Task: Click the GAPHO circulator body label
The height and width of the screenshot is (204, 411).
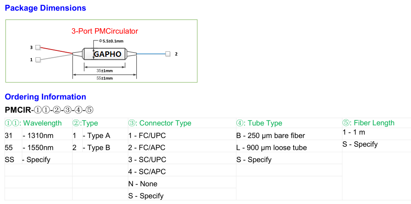Action: pyautogui.click(x=107, y=54)
